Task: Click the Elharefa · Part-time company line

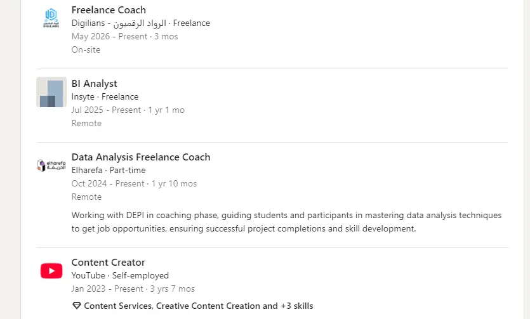Action: (x=109, y=171)
